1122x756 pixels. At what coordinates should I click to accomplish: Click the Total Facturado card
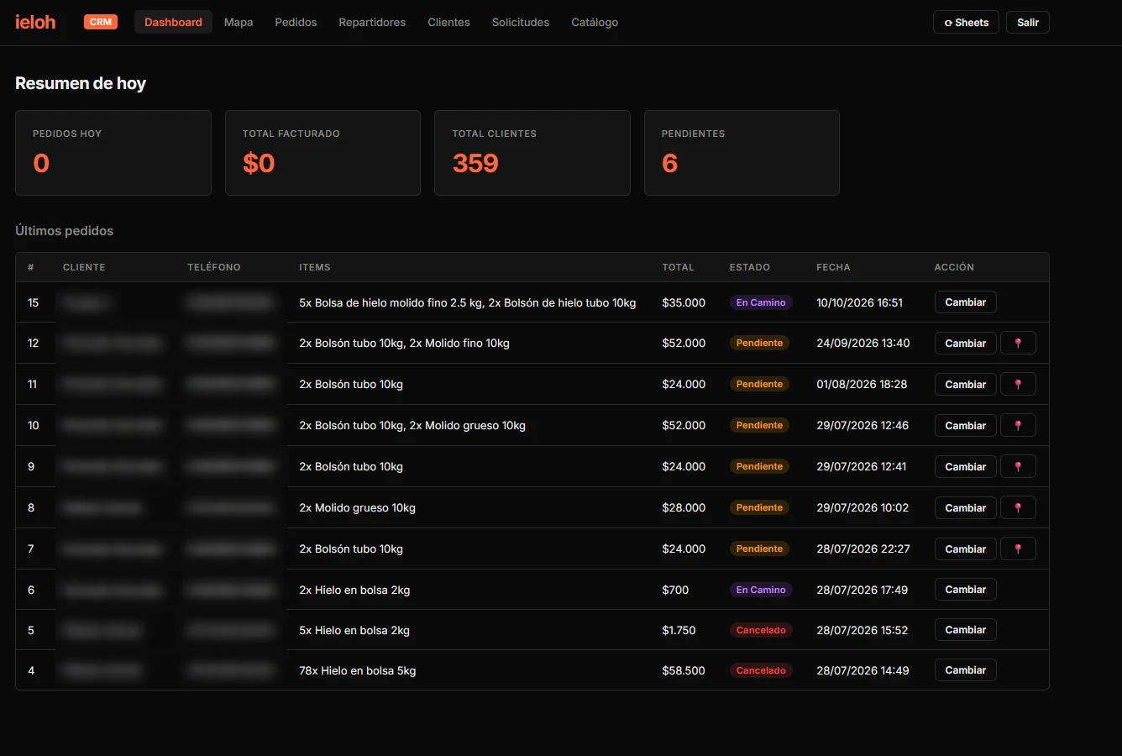point(322,153)
